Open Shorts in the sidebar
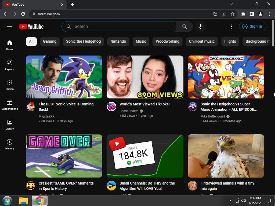This screenshot has height=206, width=275. [10, 85]
